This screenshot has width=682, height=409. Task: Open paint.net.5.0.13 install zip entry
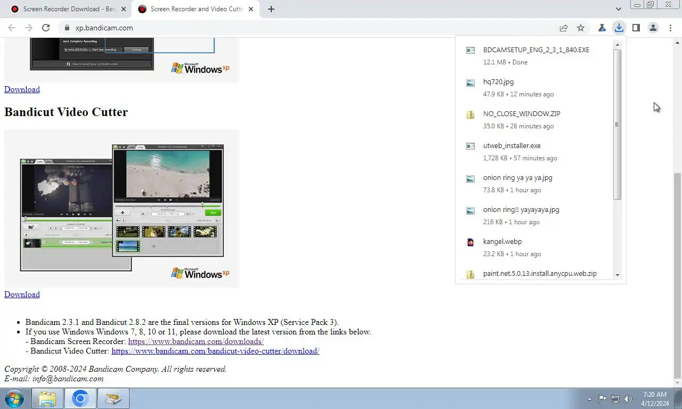pyautogui.click(x=540, y=274)
